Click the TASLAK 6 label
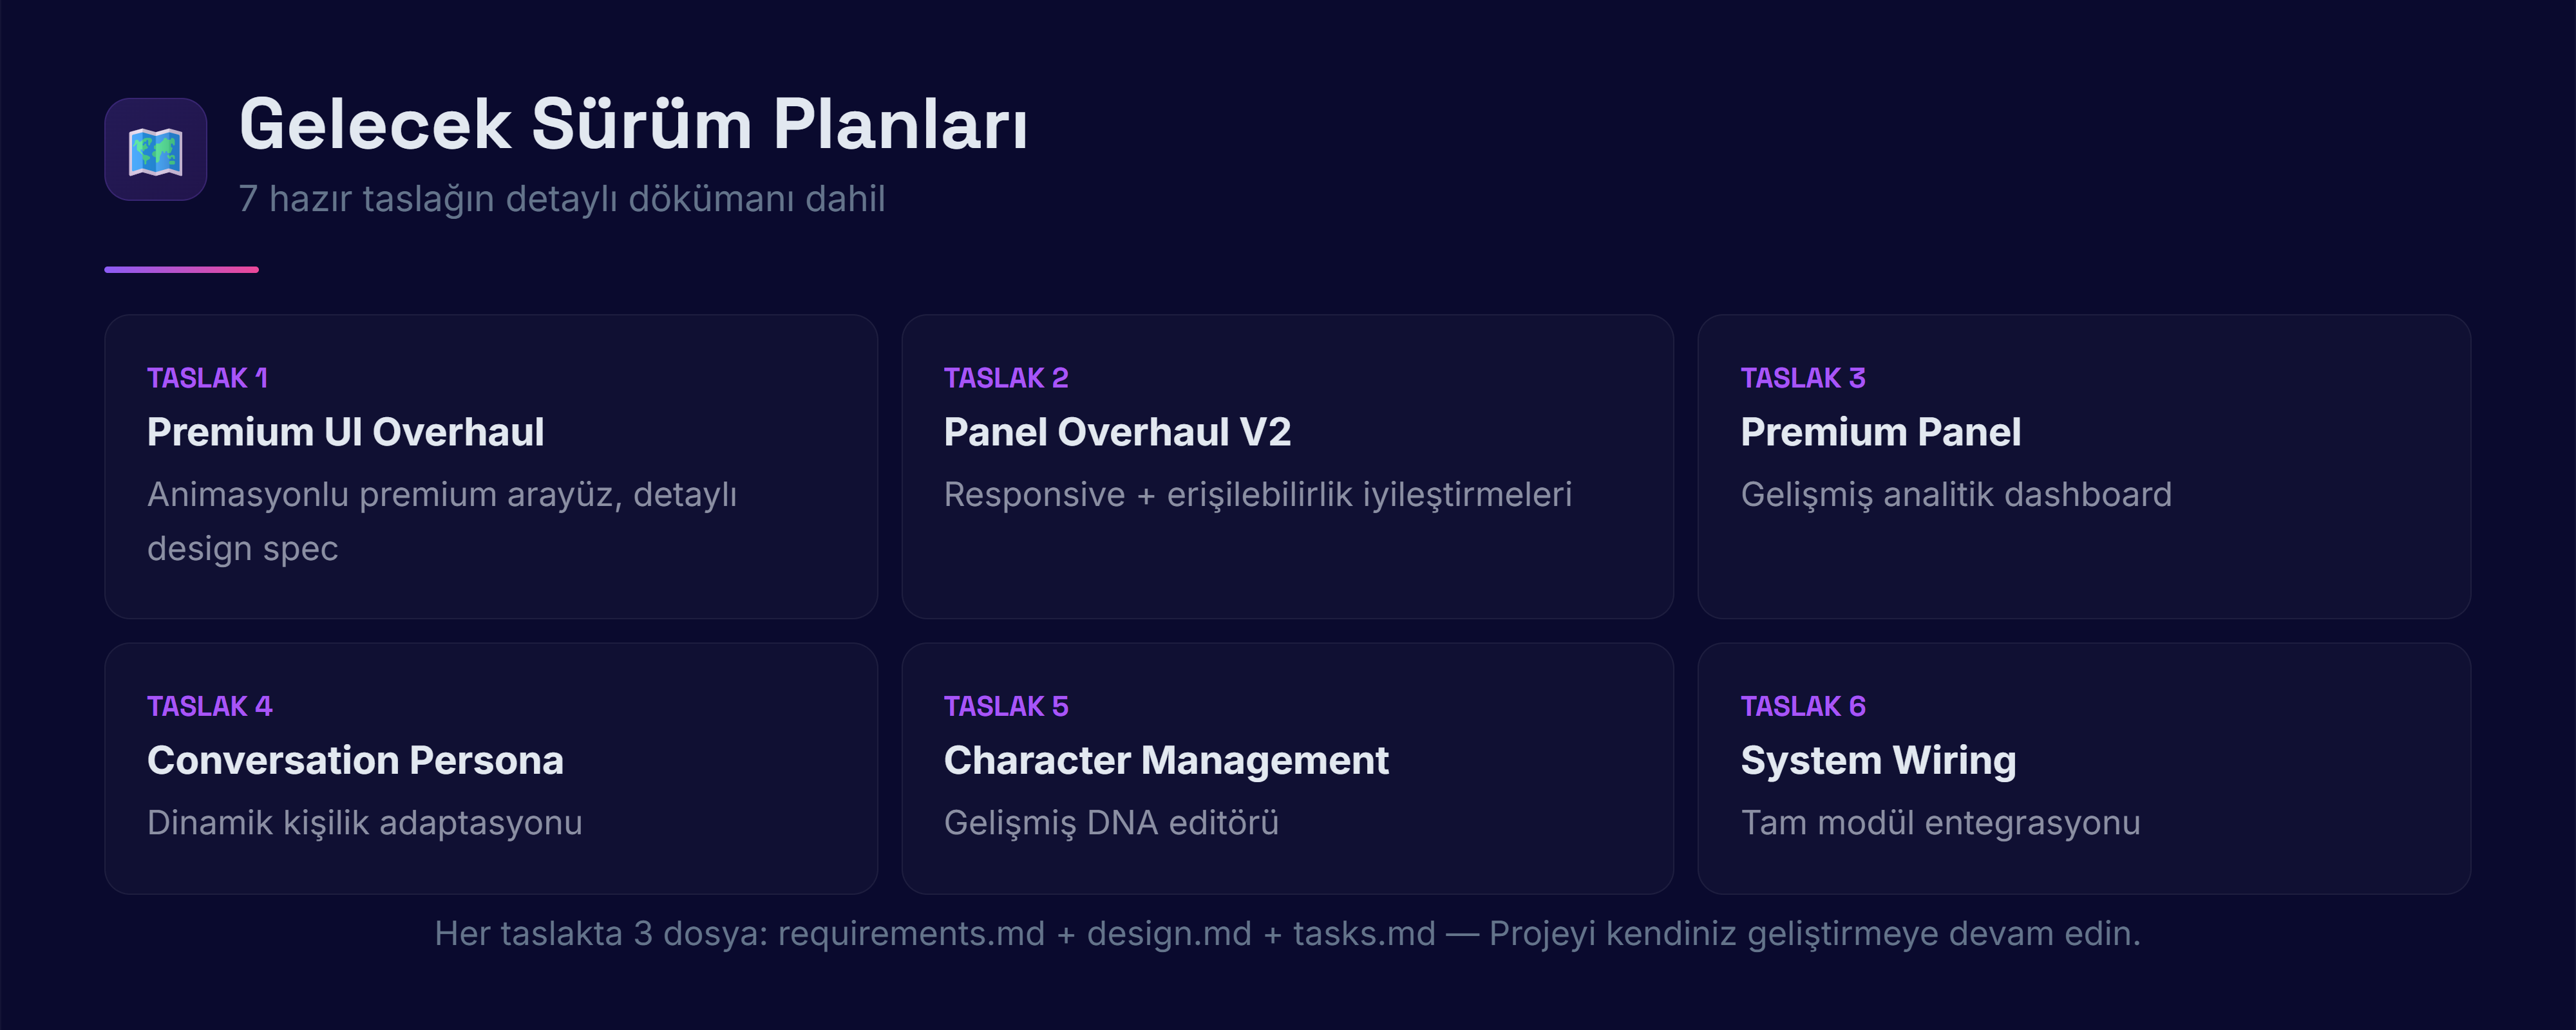2576x1030 pixels. click(1802, 706)
